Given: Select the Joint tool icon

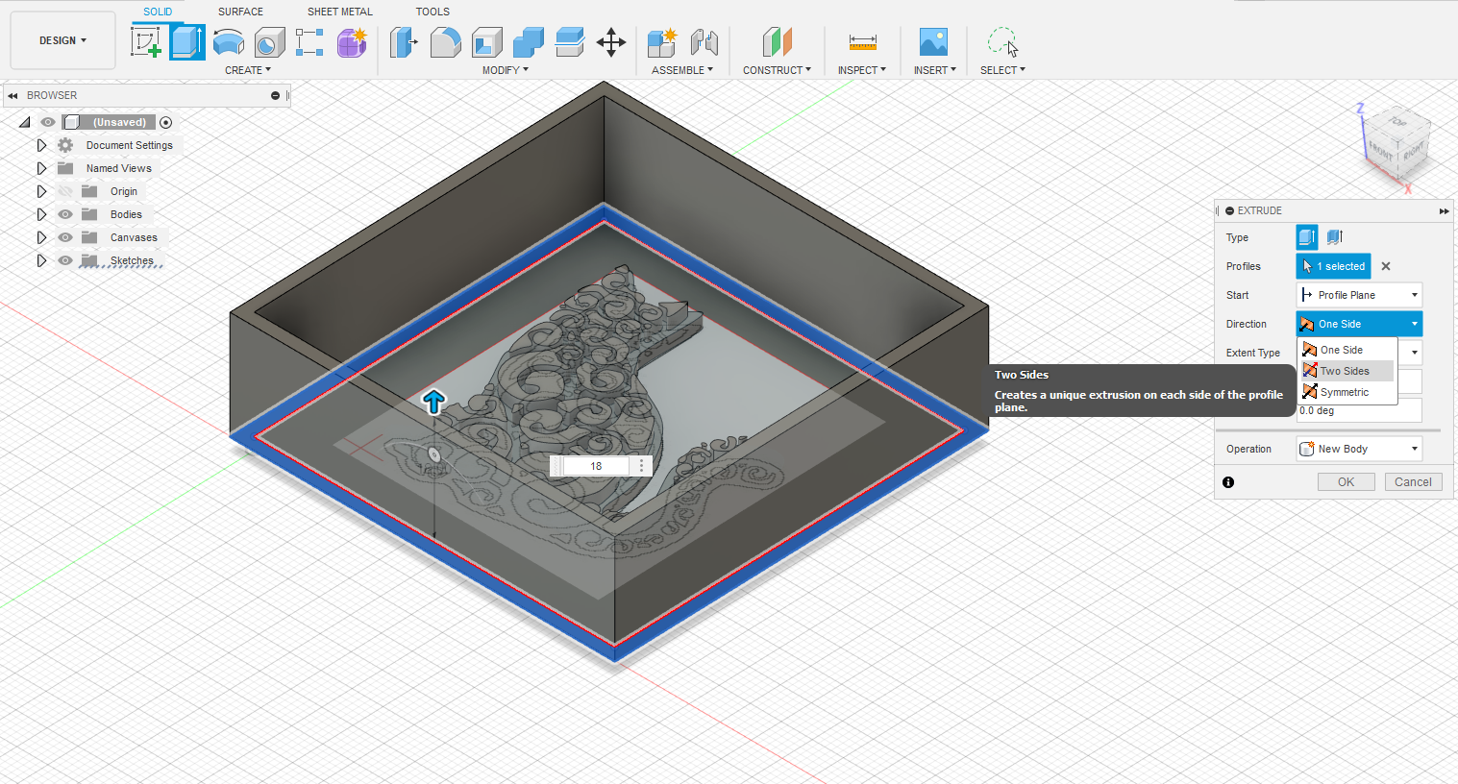Looking at the screenshot, I should [704, 42].
